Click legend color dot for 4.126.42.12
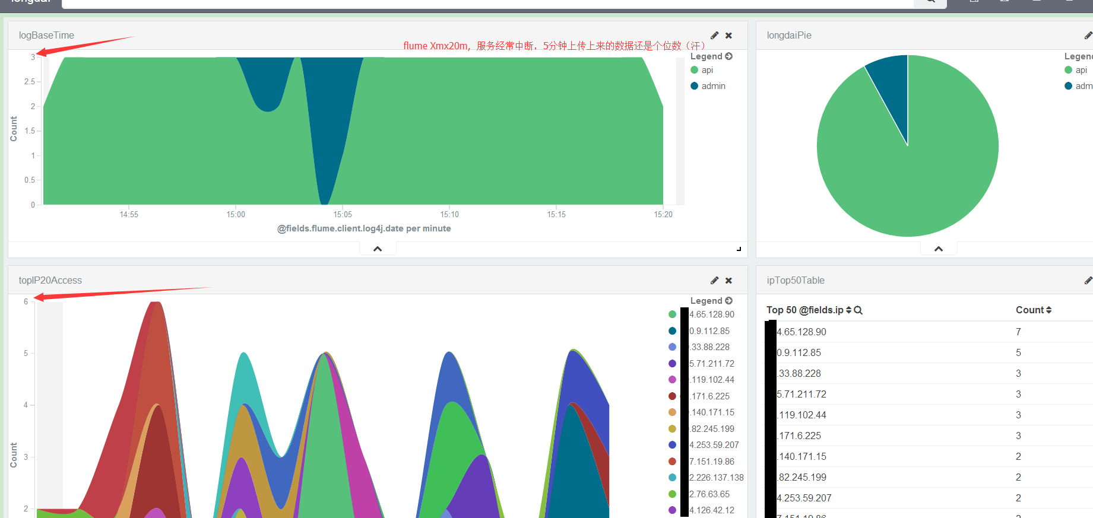The height and width of the screenshot is (518, 1093). (673, 510)
